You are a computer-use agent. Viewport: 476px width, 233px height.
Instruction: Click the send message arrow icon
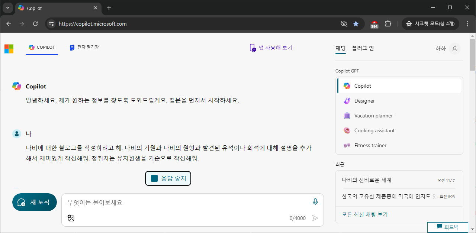[315, 218]
